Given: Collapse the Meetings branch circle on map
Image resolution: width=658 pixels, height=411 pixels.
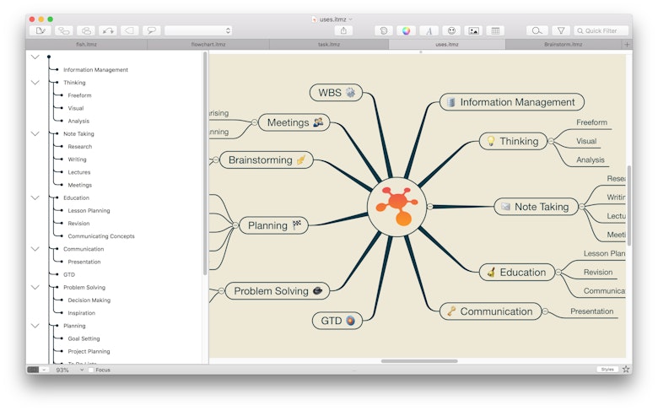Looking at the screenshot, I should (254, 122).
